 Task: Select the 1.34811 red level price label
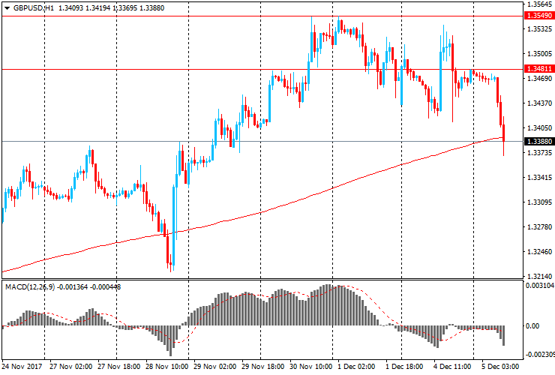tap(539, 69)
